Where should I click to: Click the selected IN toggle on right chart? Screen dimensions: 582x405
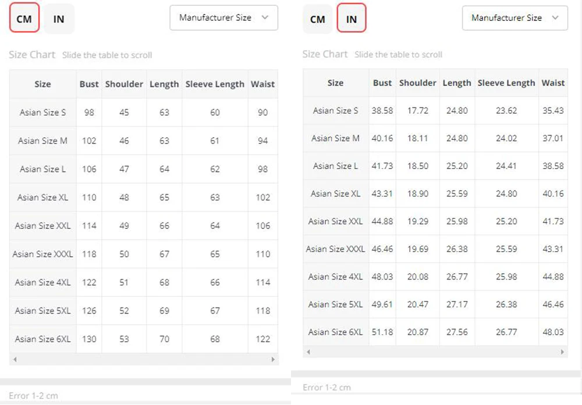pos(351,18)
